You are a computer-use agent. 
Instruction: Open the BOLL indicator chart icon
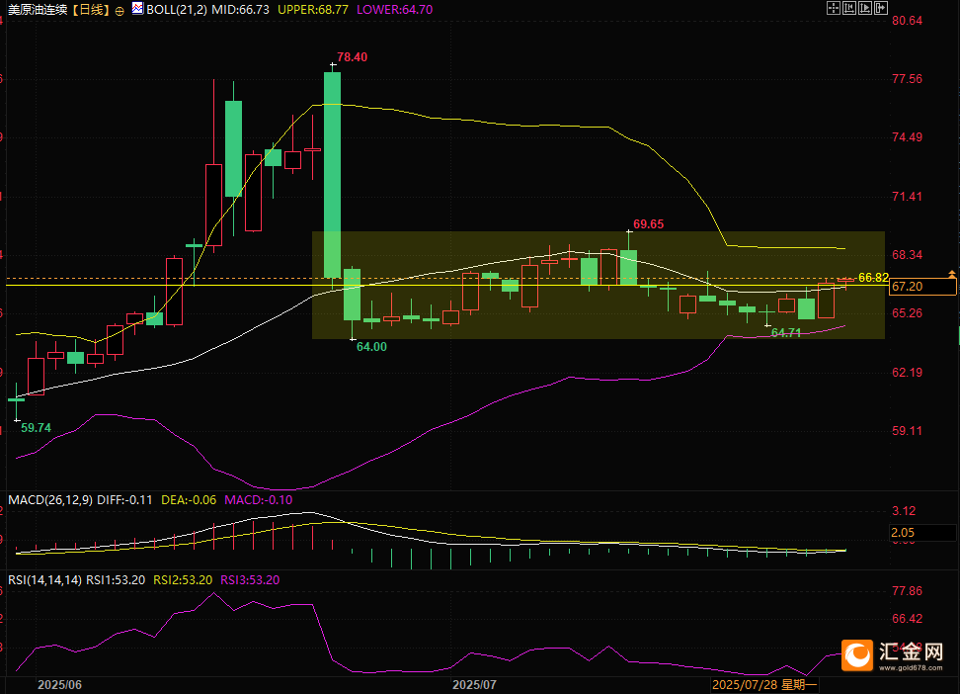pyautogui.click(x=137, y=9)
